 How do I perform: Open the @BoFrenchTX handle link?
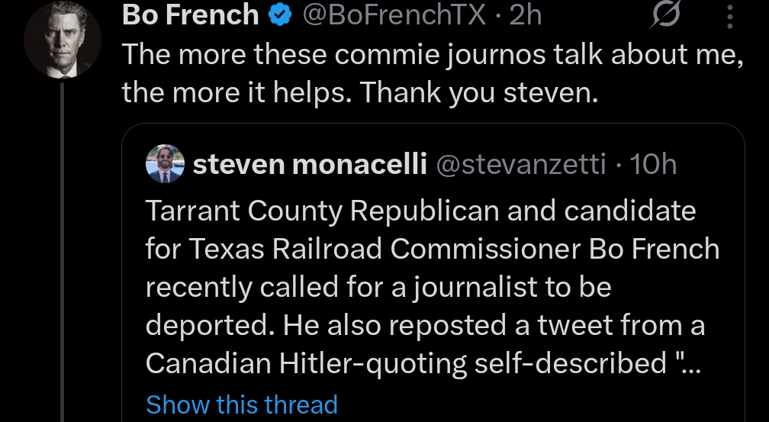coord(394,15)
